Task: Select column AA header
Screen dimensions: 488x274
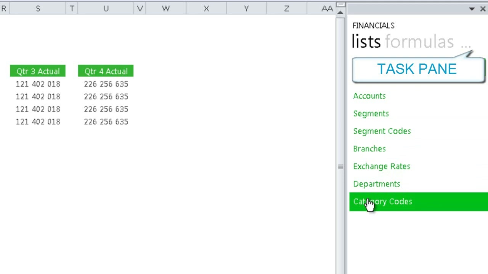Action: pos(321,8)
